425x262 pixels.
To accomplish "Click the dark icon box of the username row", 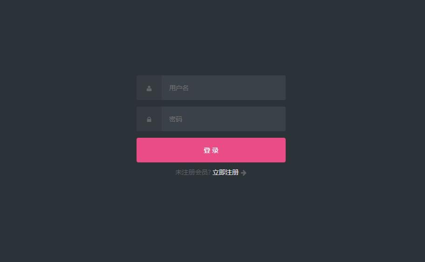I will click(x=149, y=87).
